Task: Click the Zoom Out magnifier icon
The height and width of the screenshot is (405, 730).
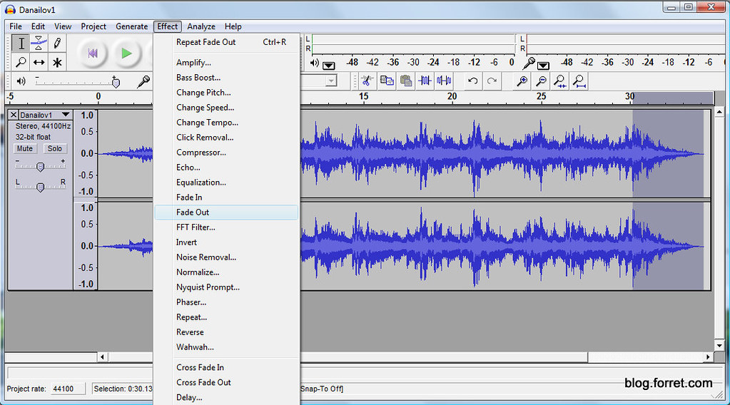Action: click(541, 81)
